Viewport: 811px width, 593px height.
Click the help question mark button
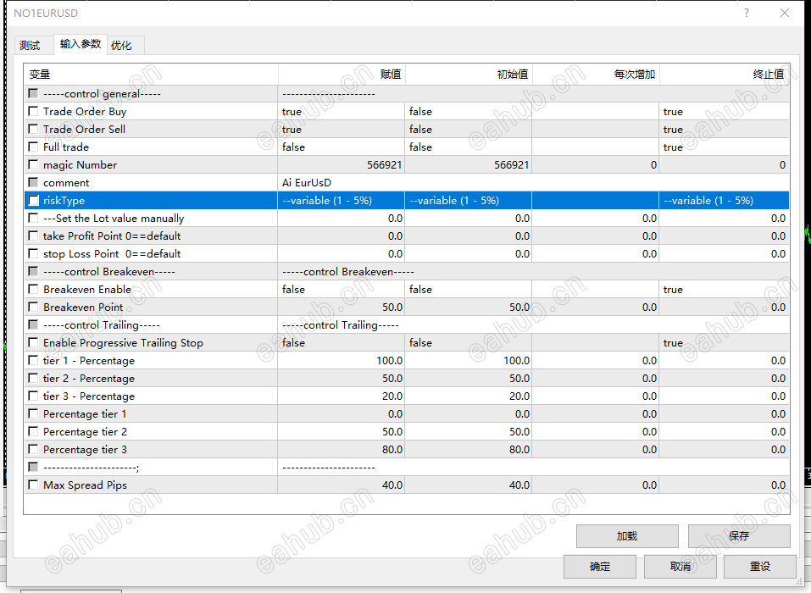click(x=747, y=13)
